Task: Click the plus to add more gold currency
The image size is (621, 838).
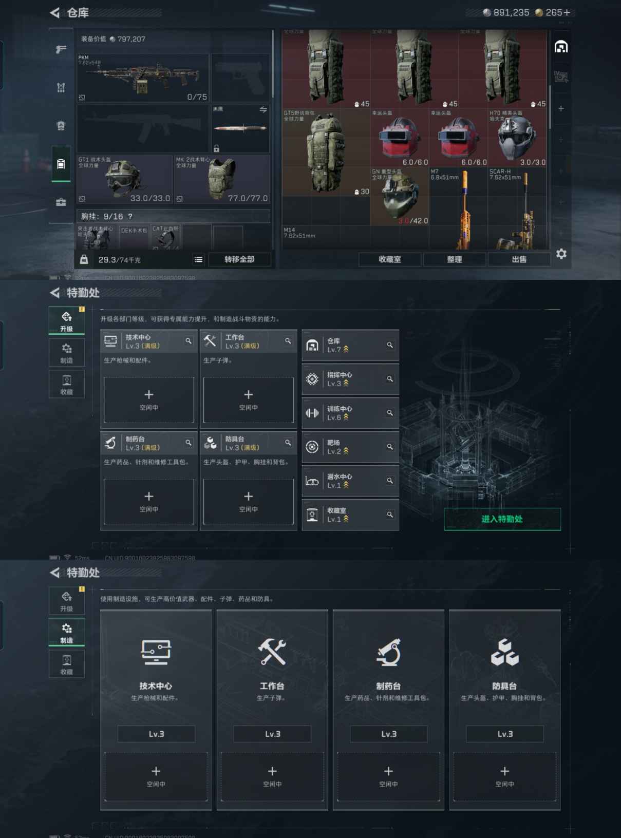Action: 567,13
